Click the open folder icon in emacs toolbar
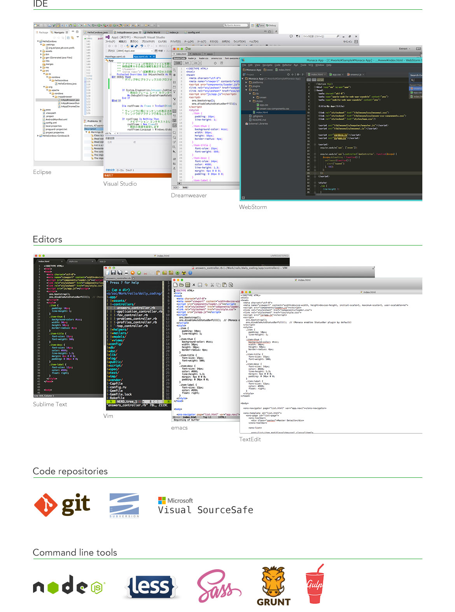Viewport: 455px width, 612px height. (x=181, y=285)
